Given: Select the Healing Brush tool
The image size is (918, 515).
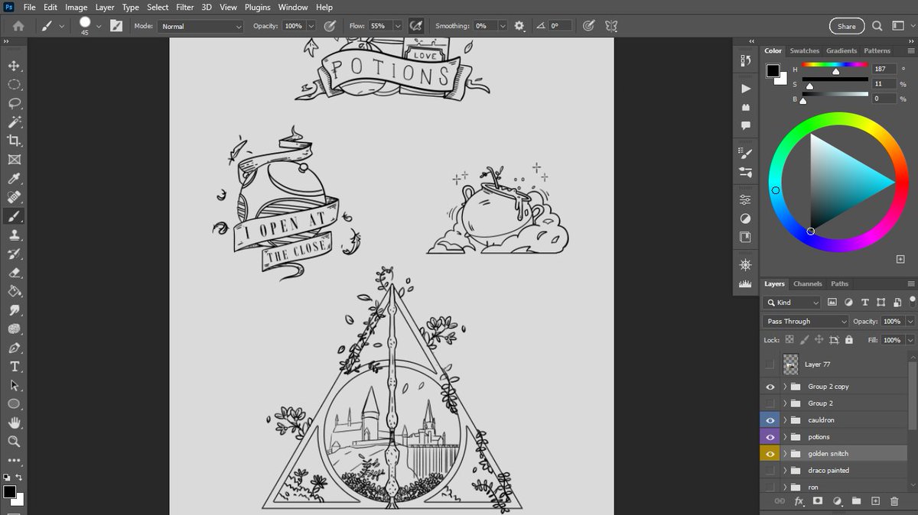Looking at the screenshot, I should [14, 197].
